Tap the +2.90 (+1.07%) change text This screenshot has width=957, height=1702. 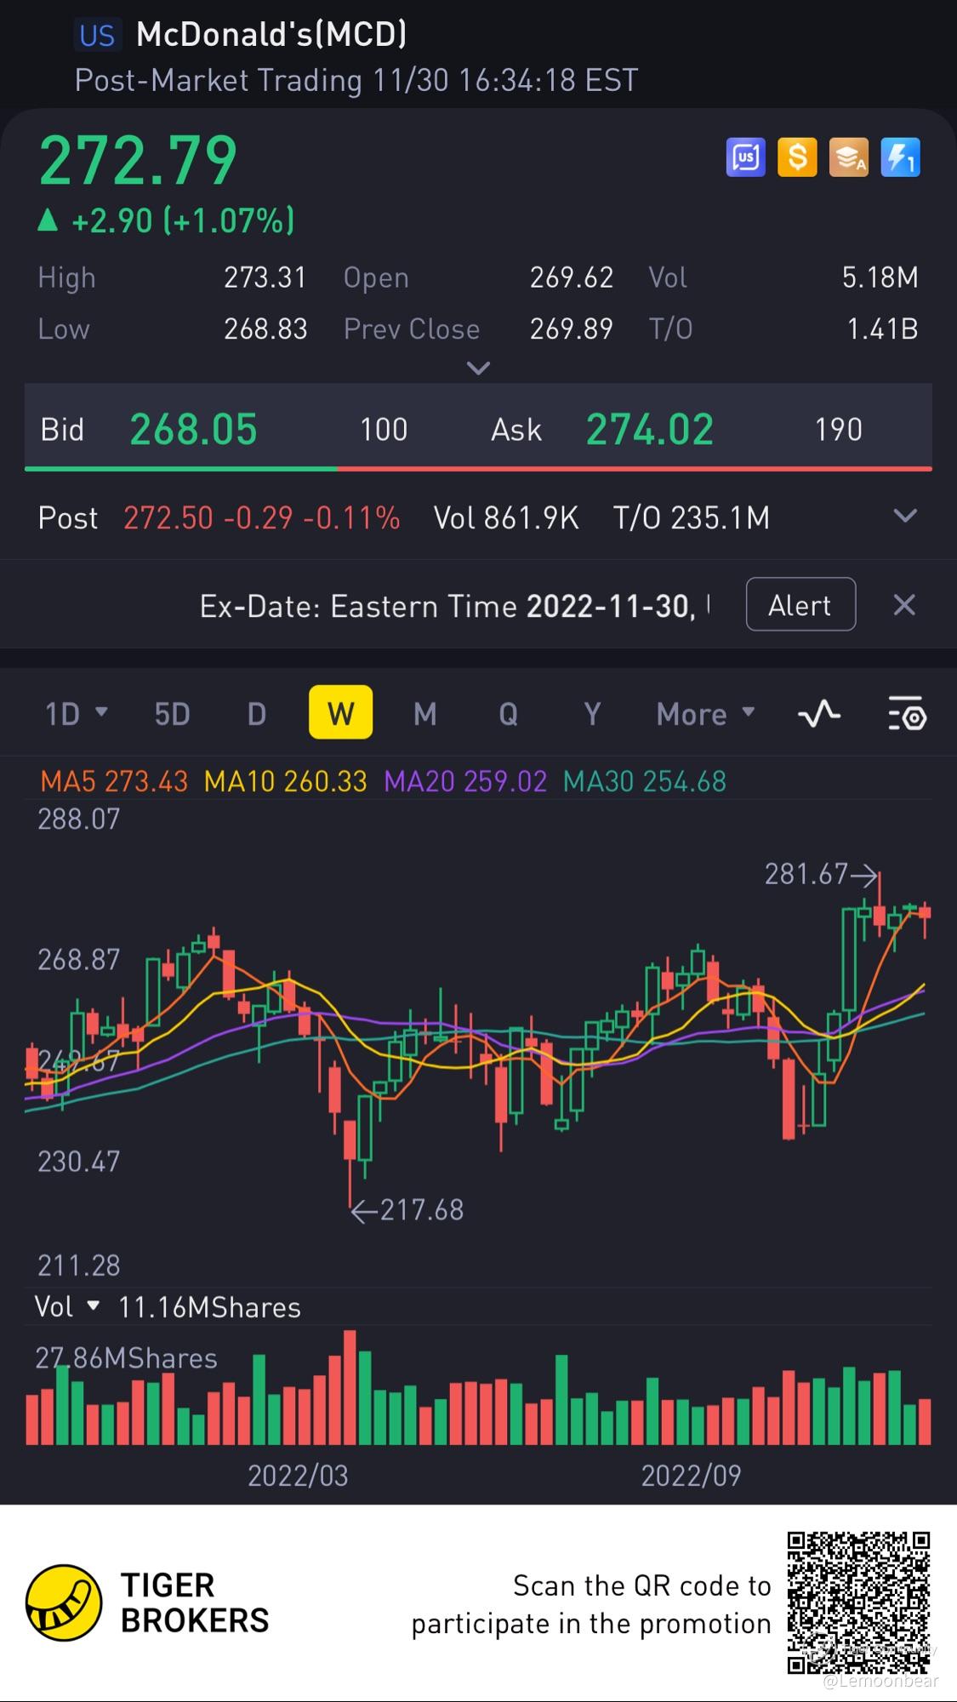point(182,221)
